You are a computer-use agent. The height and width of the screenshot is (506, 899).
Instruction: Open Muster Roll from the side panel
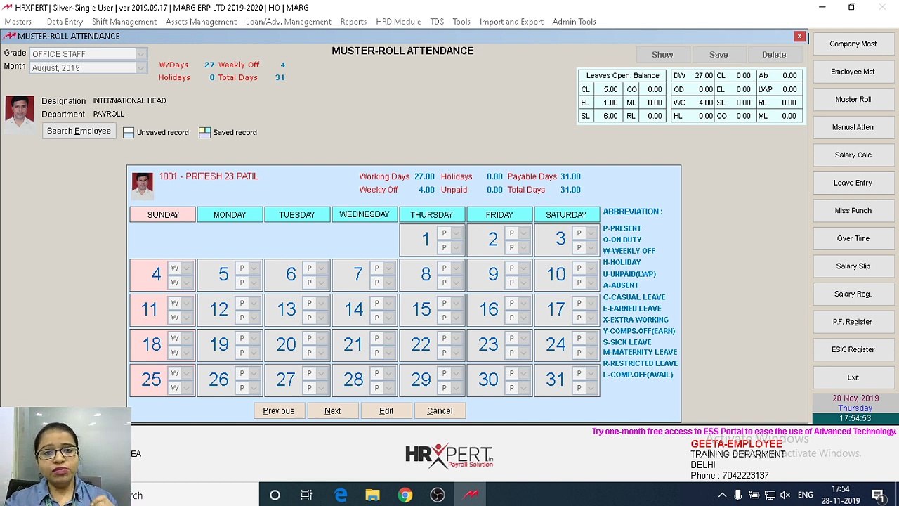coord(853,100)
